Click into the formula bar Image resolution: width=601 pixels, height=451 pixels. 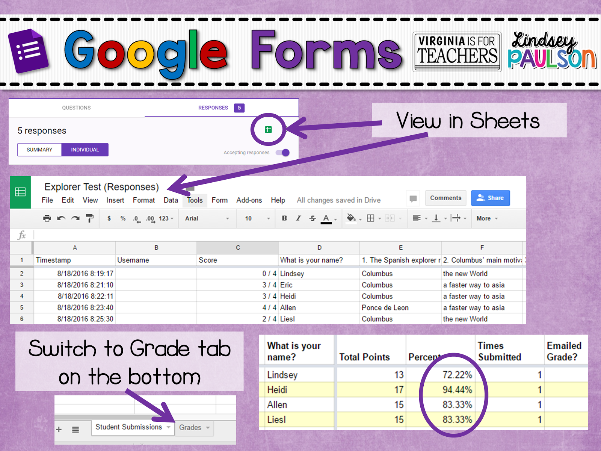pyautogui.click(x=280, y=235)
